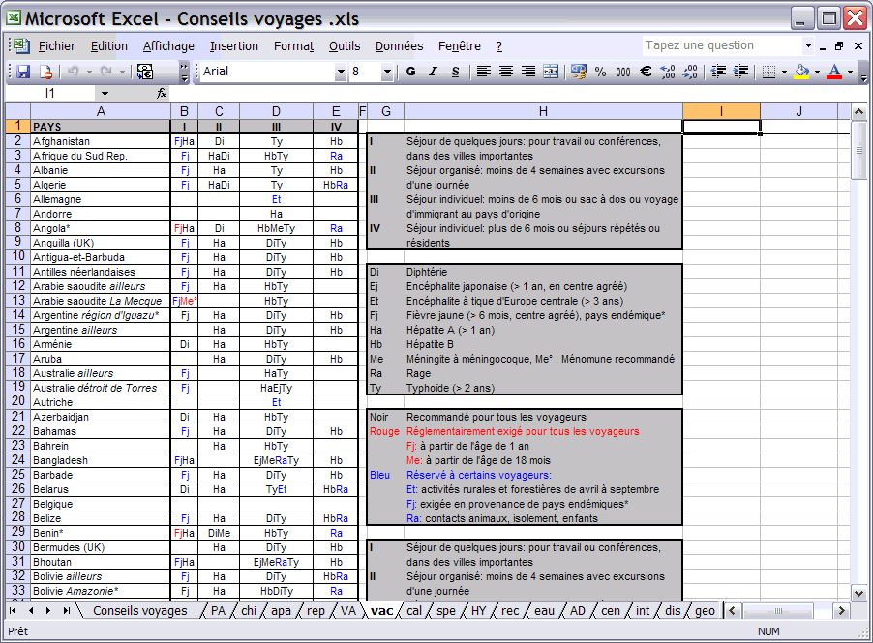Click the Permission document icon beside Save
Screen dimensions: 873x643
[45, 72]
